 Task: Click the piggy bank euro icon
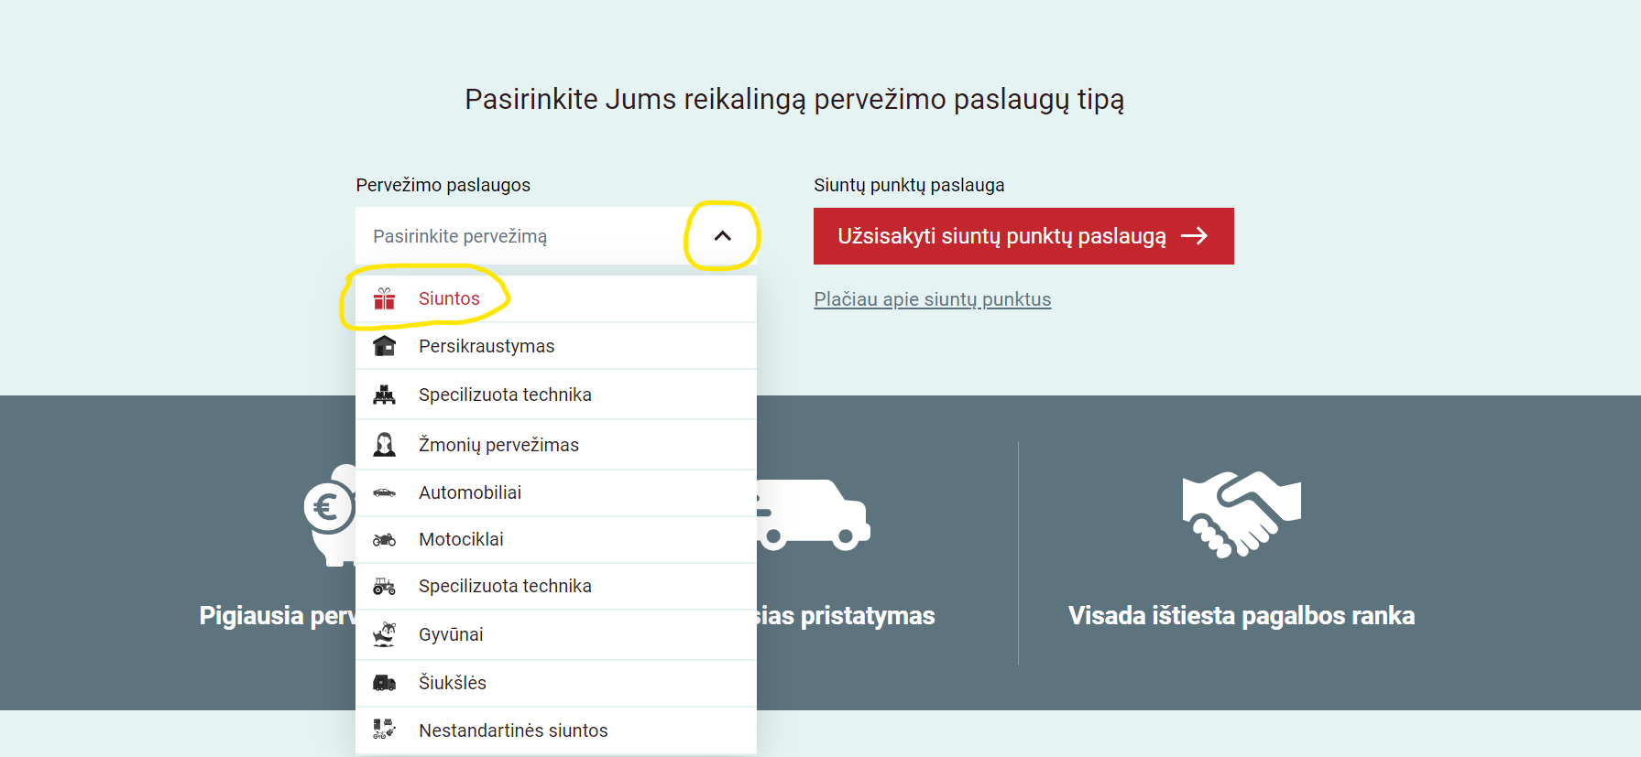click(x=332, y=514)
